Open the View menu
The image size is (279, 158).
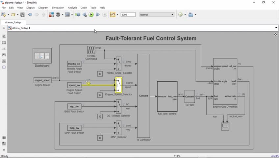pos(20,8)
